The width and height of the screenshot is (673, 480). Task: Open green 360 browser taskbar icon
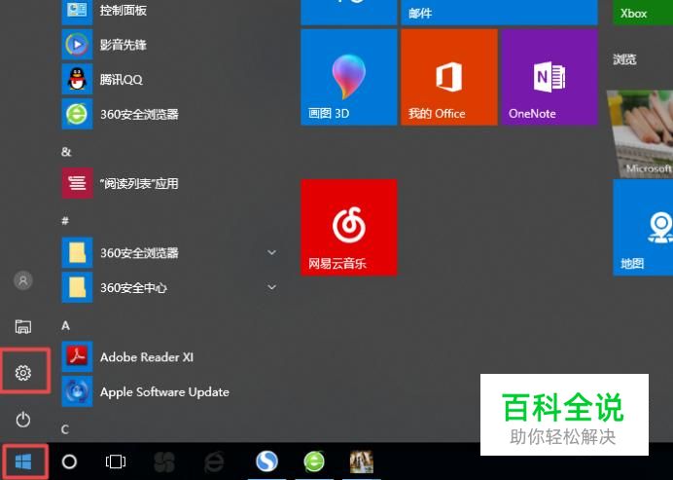click(x=314, y=462)
